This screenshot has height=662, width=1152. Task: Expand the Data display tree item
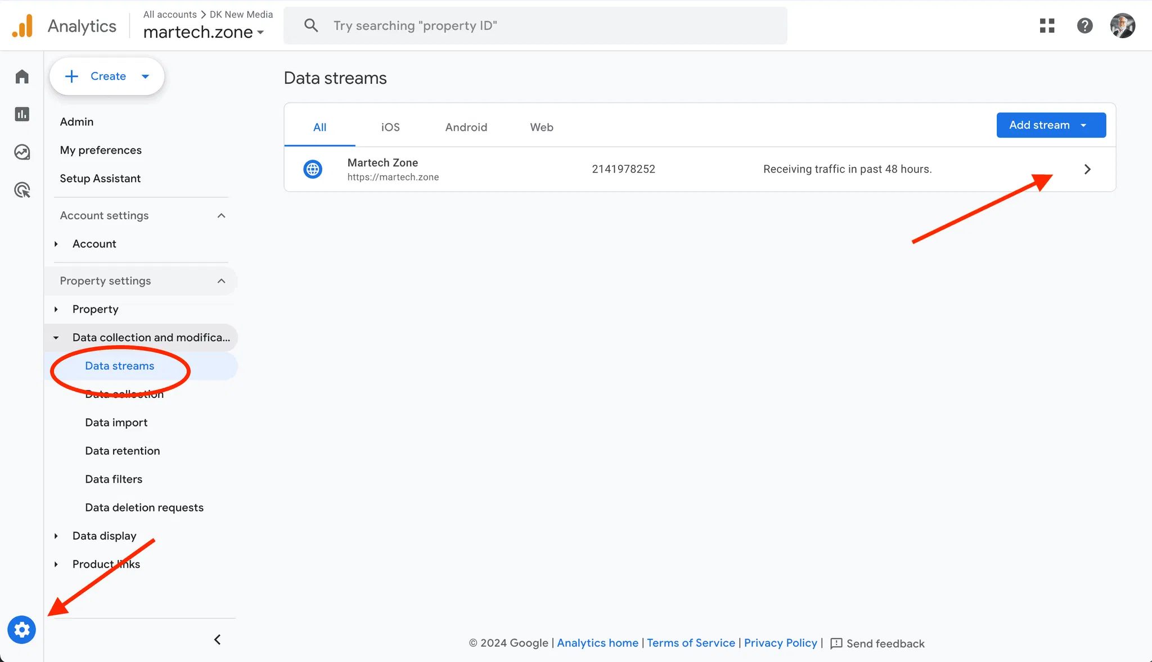coord(104,536)
